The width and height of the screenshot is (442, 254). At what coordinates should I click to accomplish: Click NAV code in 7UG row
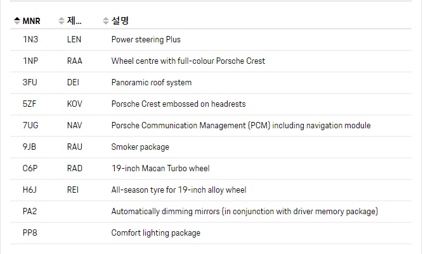point(74,125)
